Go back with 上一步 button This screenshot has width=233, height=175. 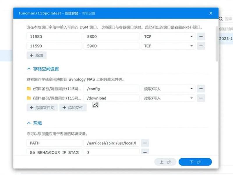point(165,162)
